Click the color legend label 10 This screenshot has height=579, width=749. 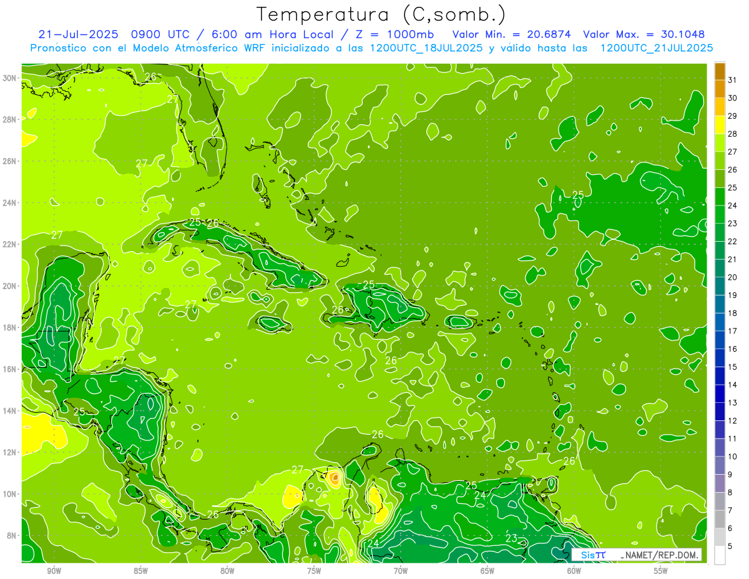coord(733,457)
